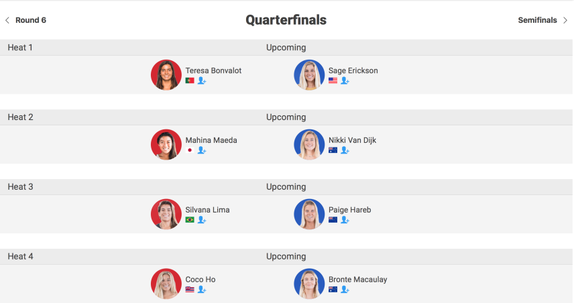The width and height of the screenshot is (574, 303).
Task: Follow Paige Hareb via add-person icon
Action: point(345,220)
